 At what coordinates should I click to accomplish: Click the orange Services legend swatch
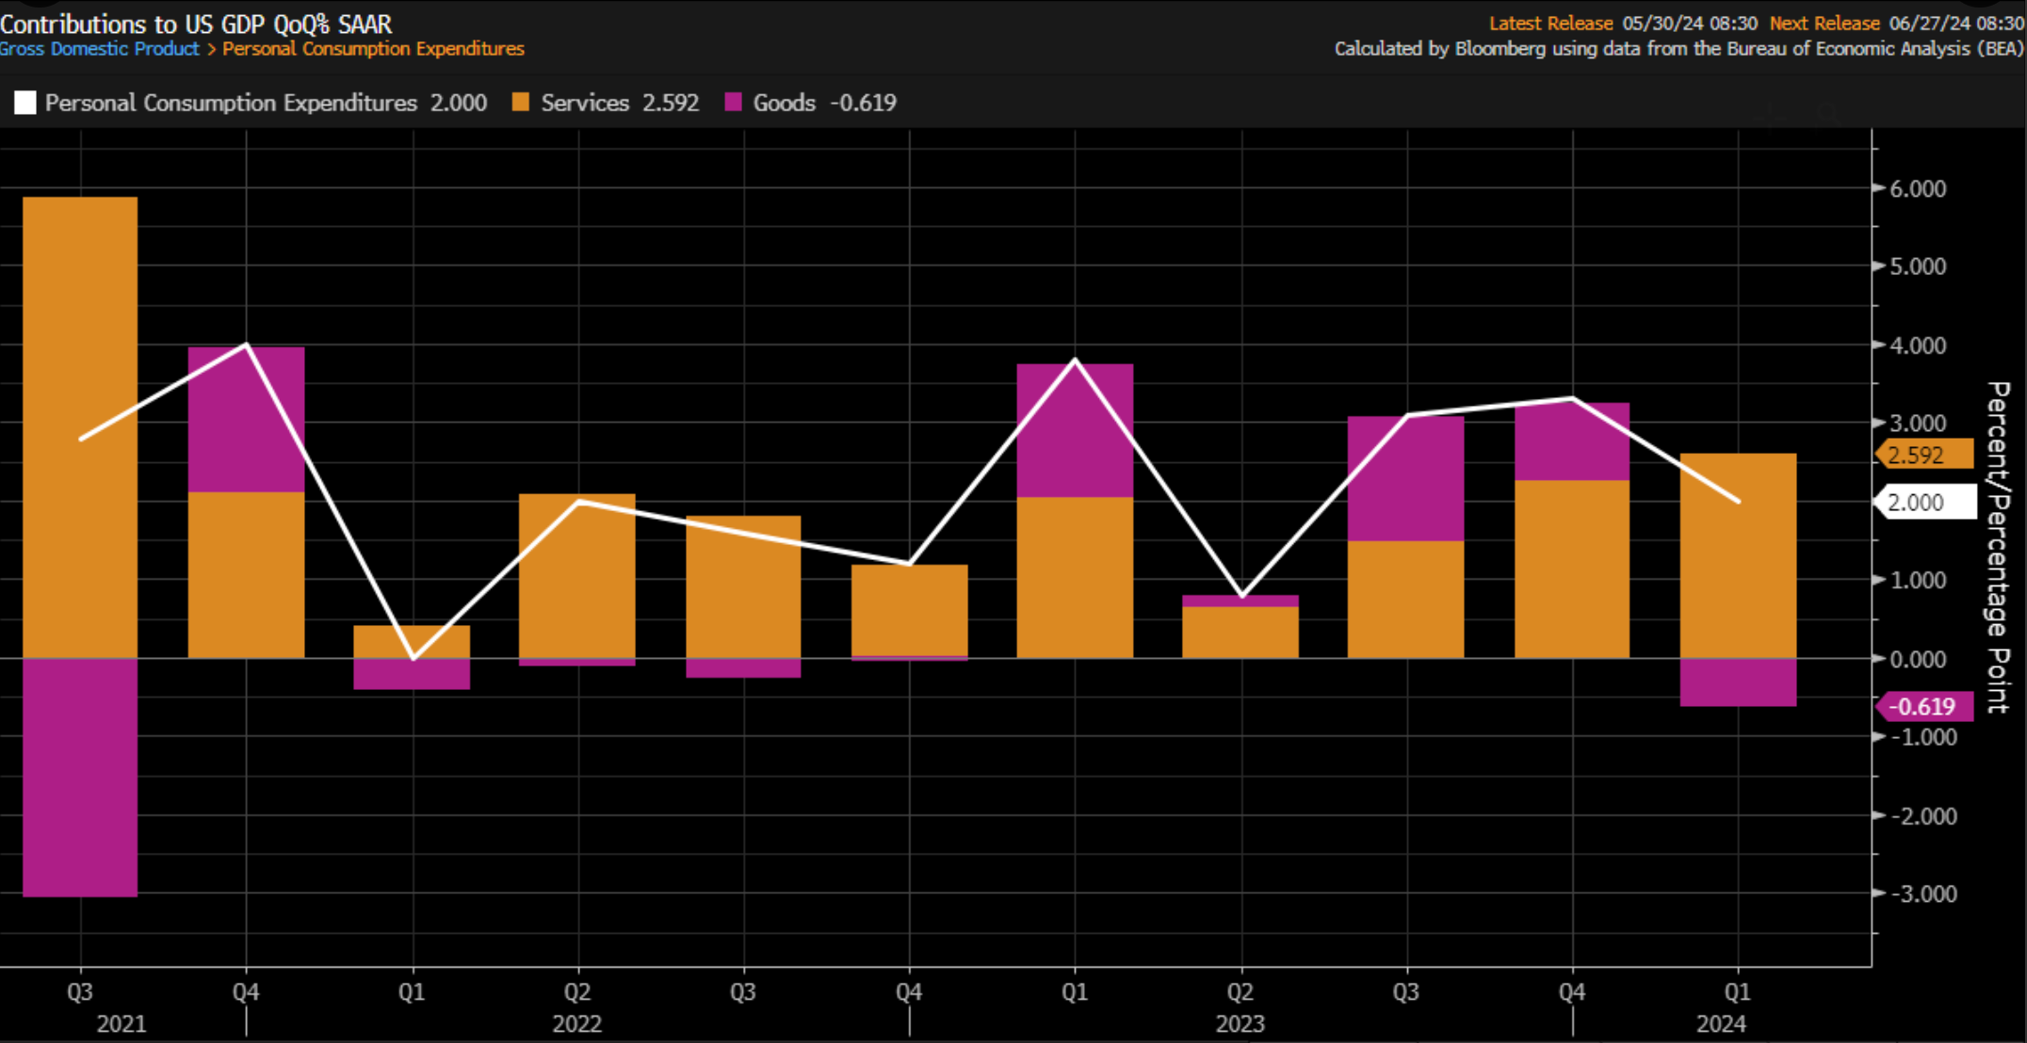(521, 103)
